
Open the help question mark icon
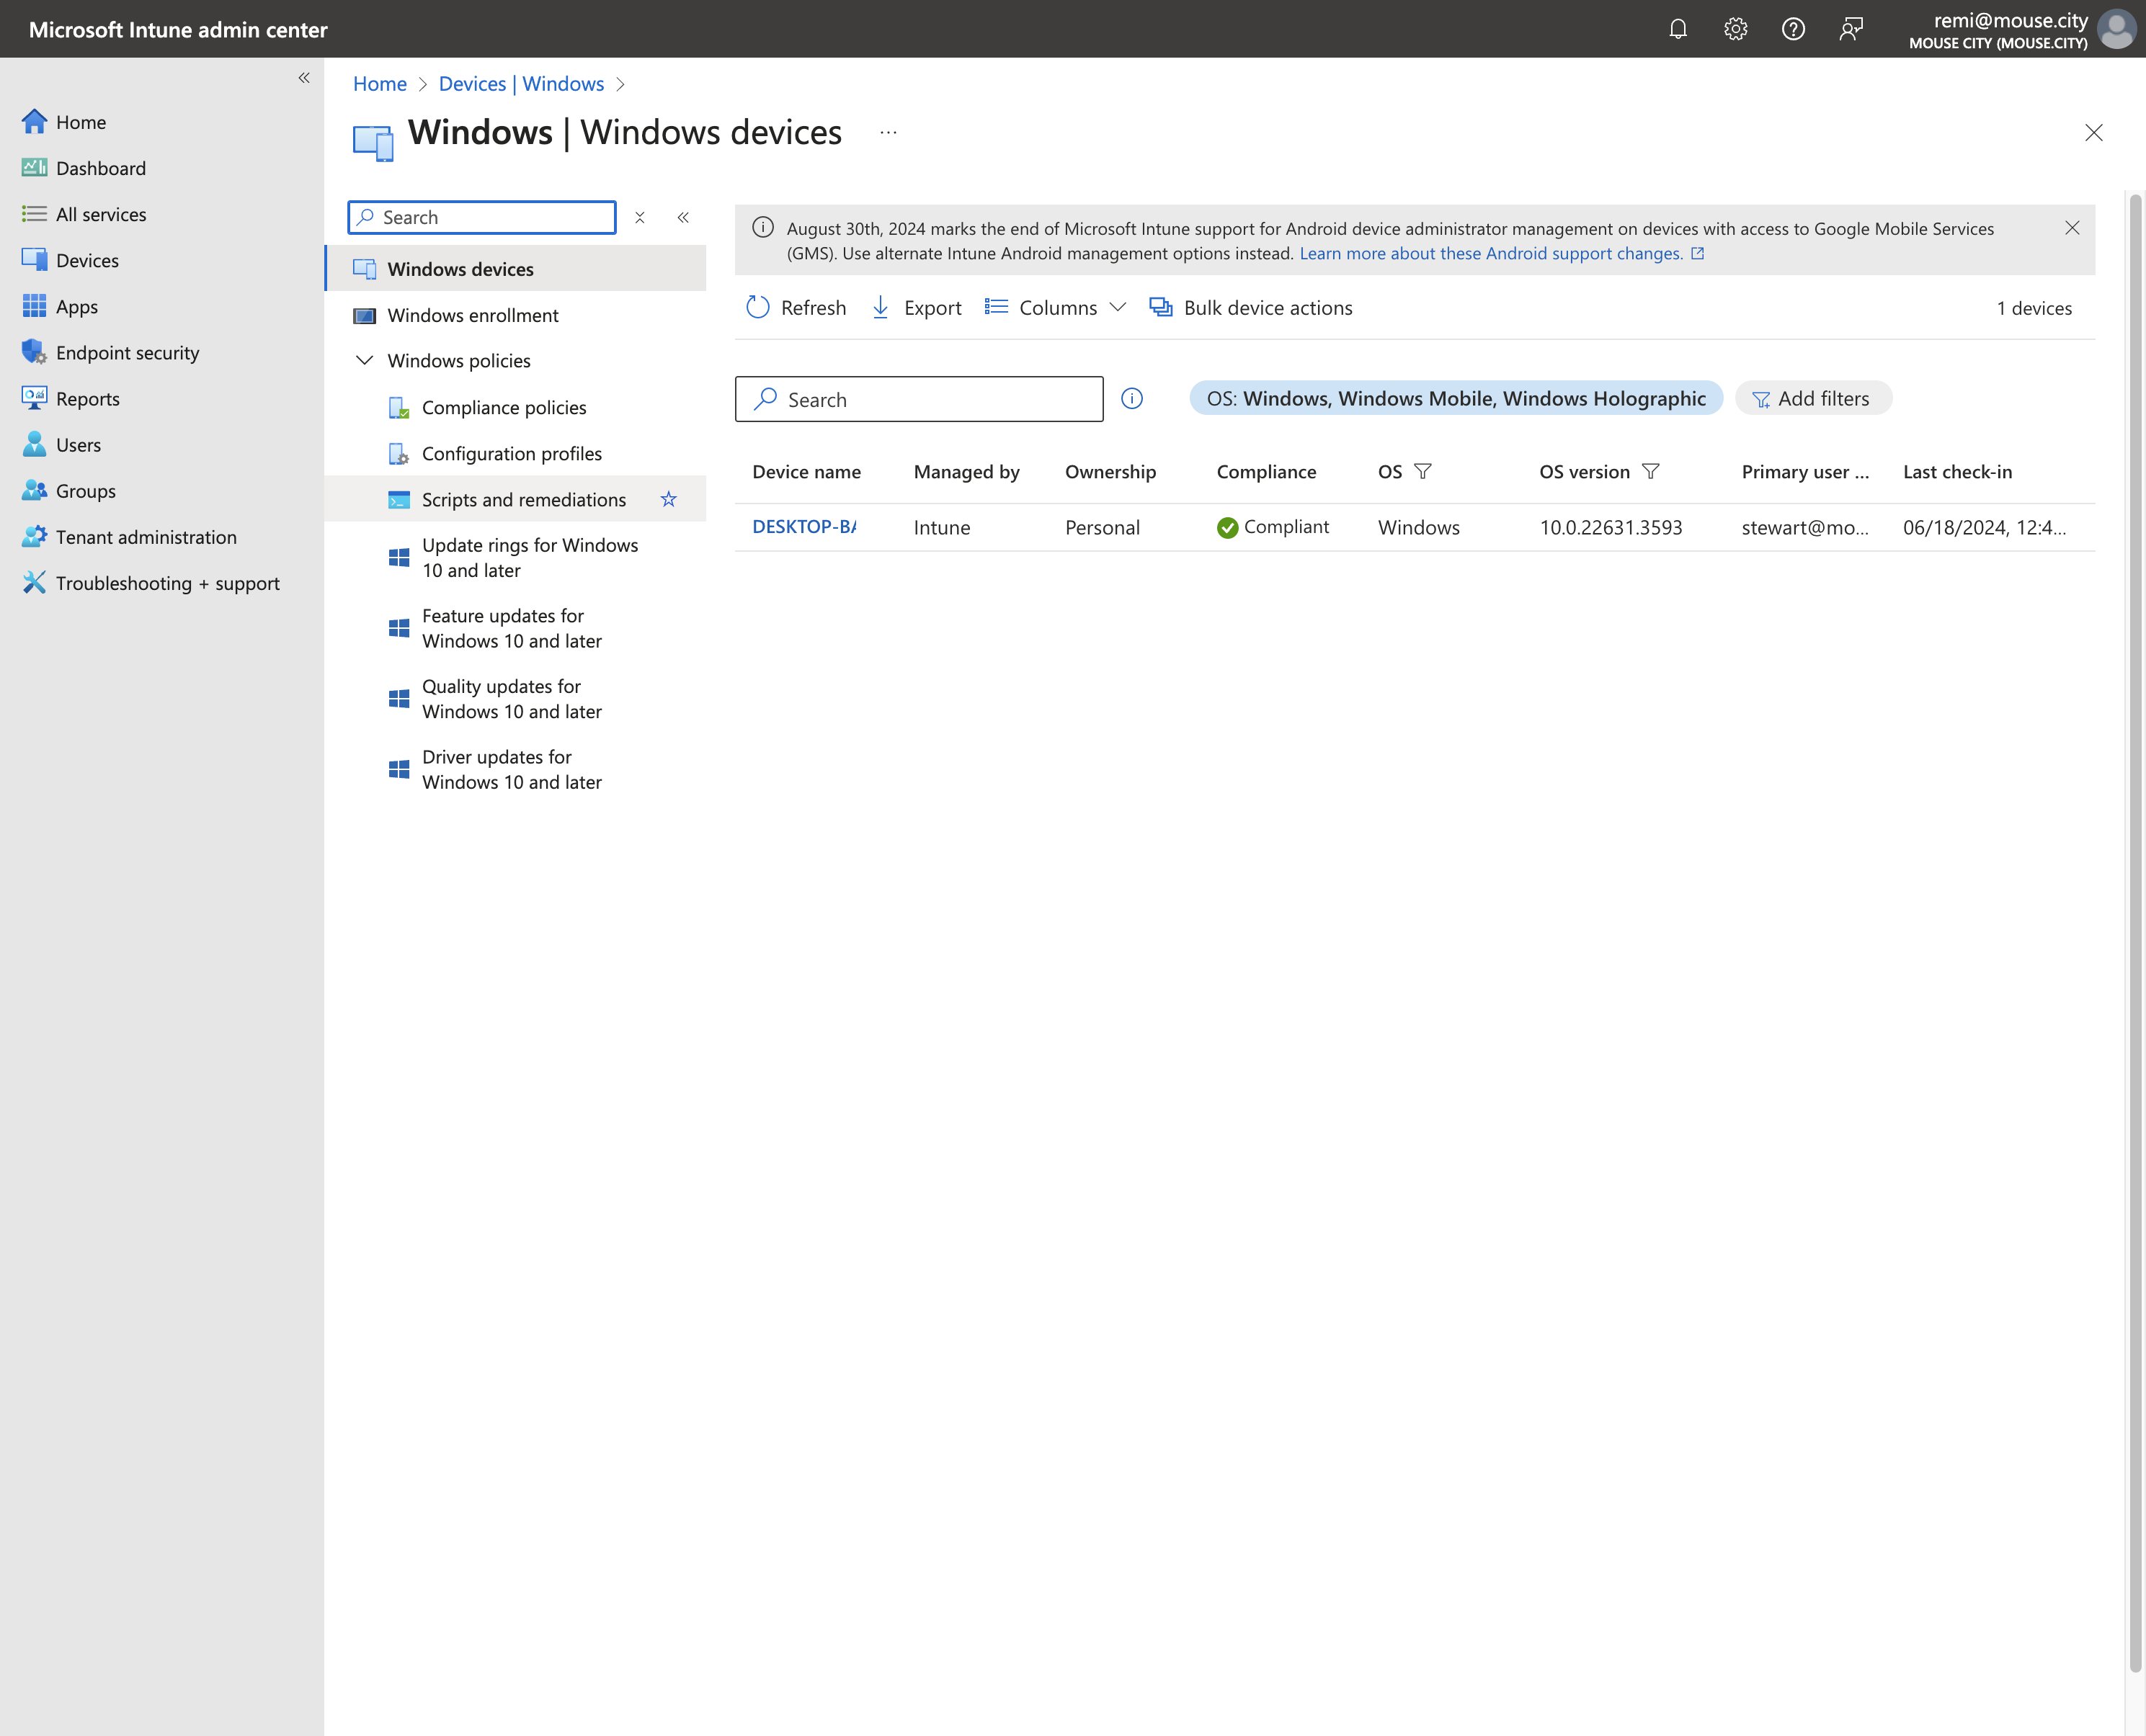point(1793,29)
